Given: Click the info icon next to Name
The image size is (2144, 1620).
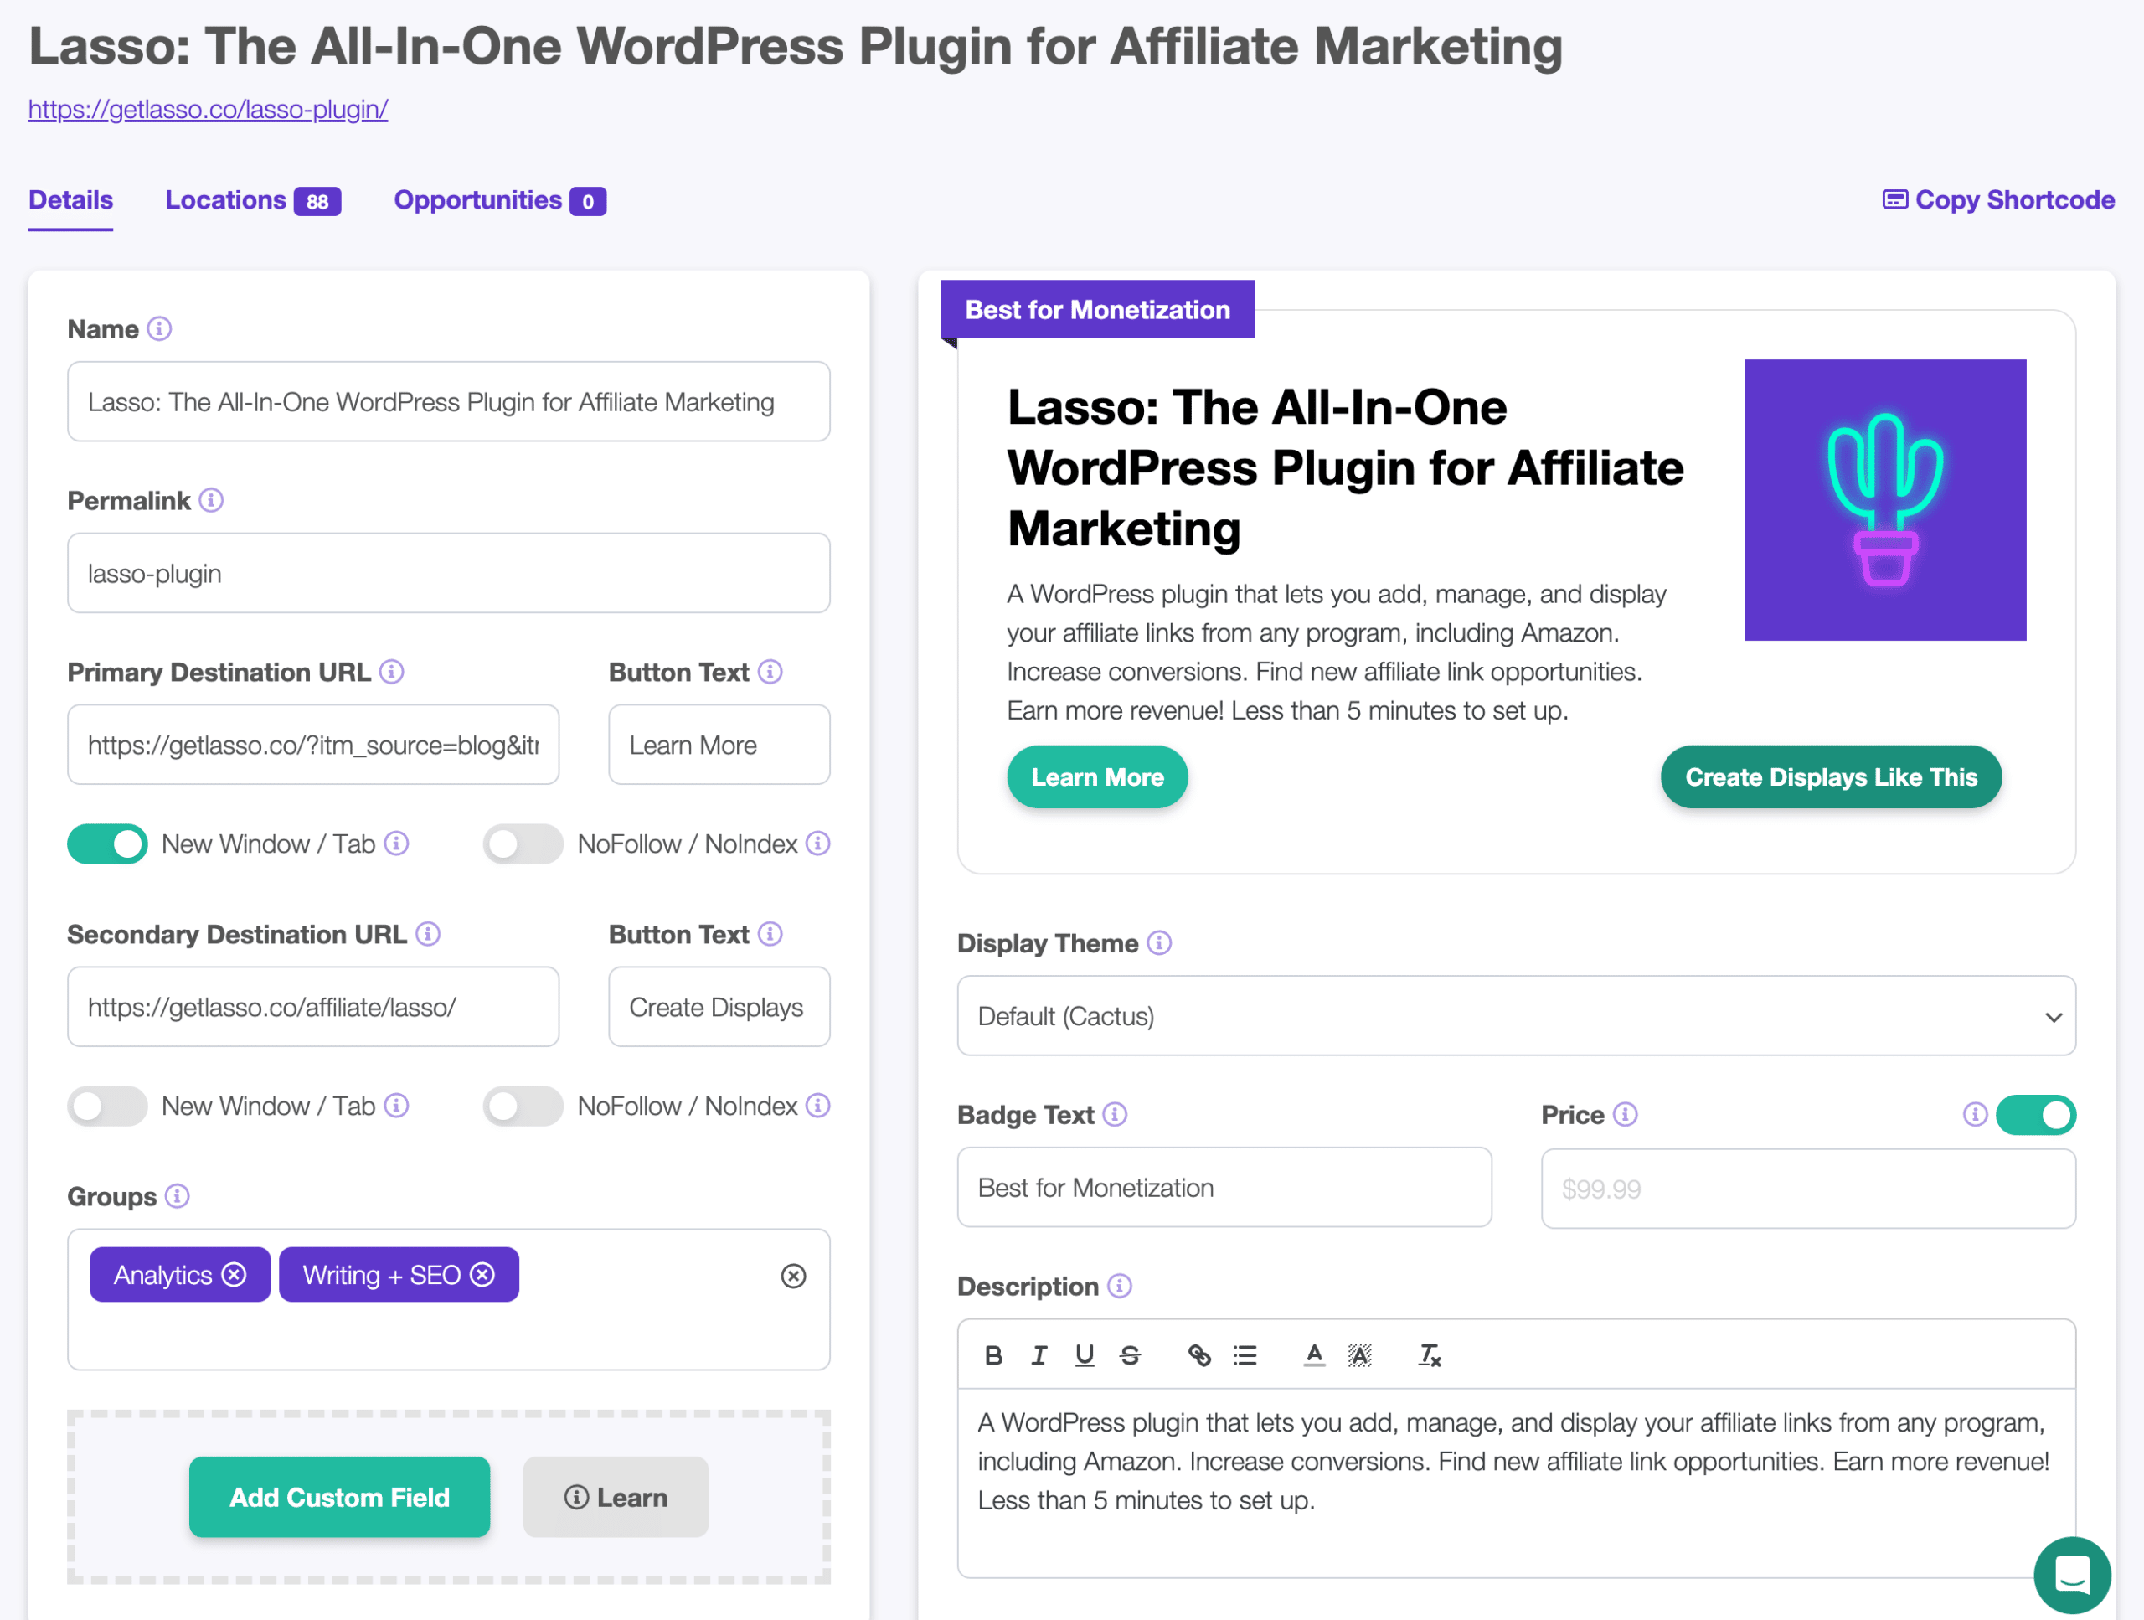Looking at the screenshot, I should tap(160, 328).
